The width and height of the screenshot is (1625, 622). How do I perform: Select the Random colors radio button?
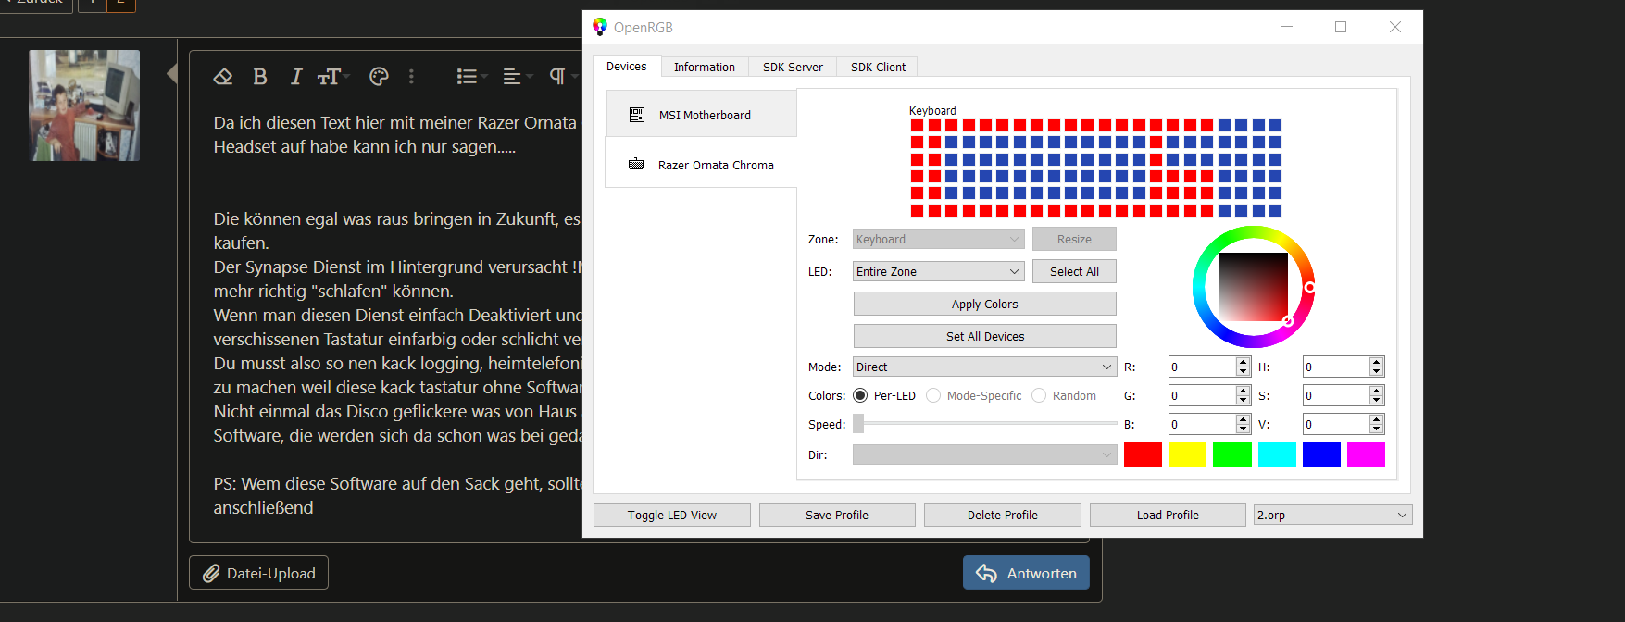coord(1039,395)
